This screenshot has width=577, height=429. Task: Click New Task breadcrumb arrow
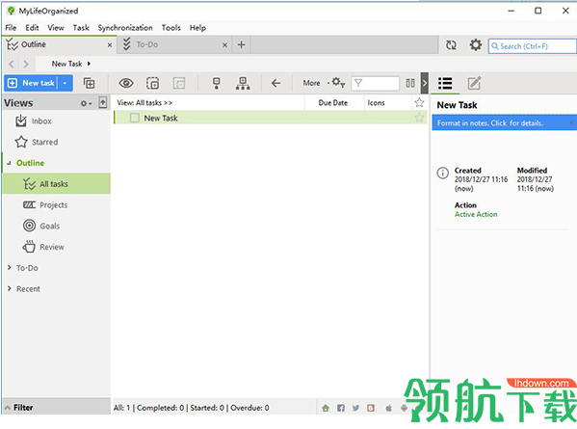pos(89,64)
